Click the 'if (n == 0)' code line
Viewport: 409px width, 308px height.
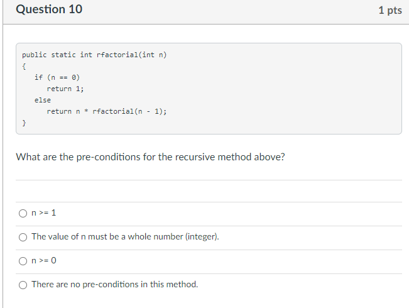tap(57, 77)
